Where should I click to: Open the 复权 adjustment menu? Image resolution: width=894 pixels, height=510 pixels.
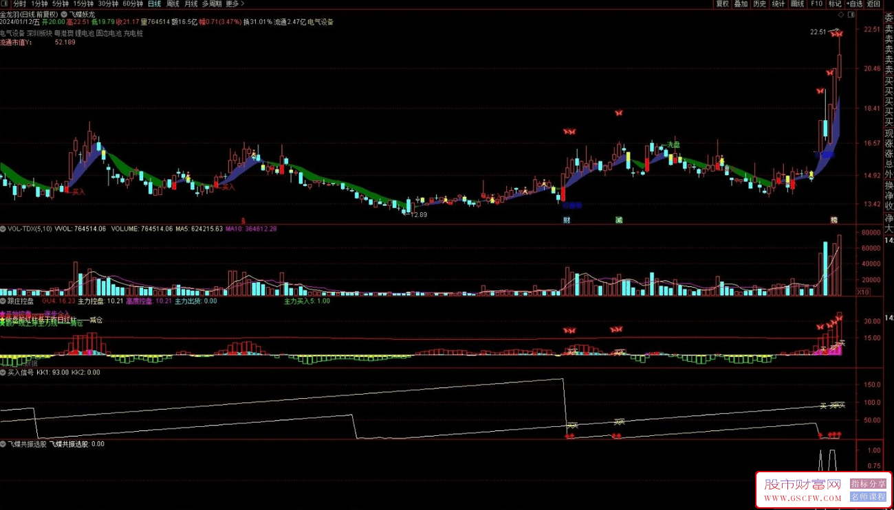(x=722, y=3)
